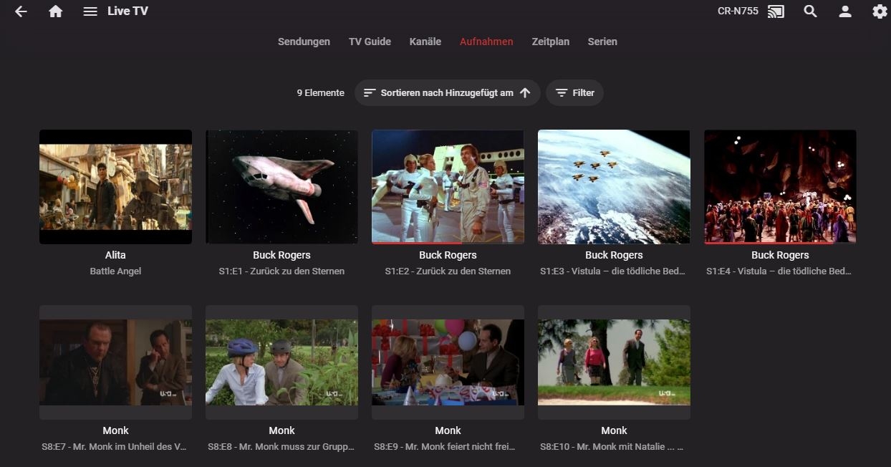The height and width of the screenshot is (467, 891).
Task: Open Buck Rogers S1:E3 thumbnail
Action: pyautogui.click(x=614, y=187)
